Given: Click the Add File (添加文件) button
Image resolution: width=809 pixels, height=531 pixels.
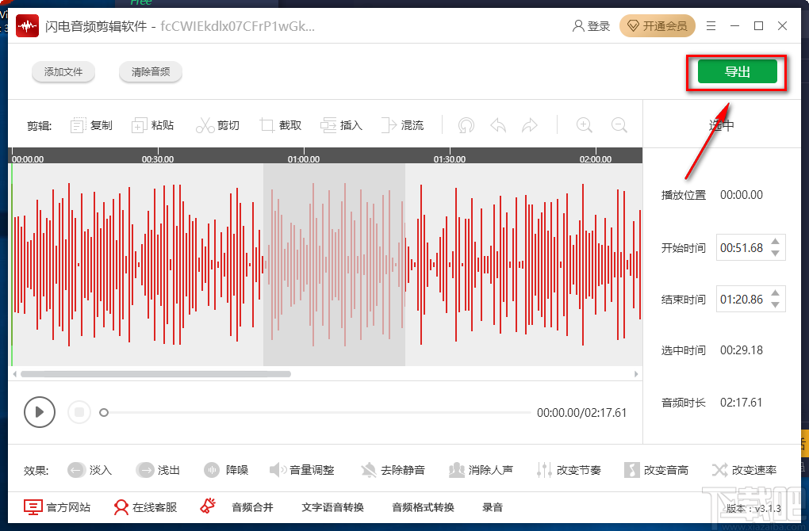Looking at the screenshot, I should click(x=63, y=71).
